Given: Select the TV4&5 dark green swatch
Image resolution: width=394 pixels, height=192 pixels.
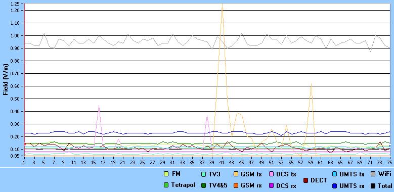Looking at the screenshot, I should click(204, 185).
